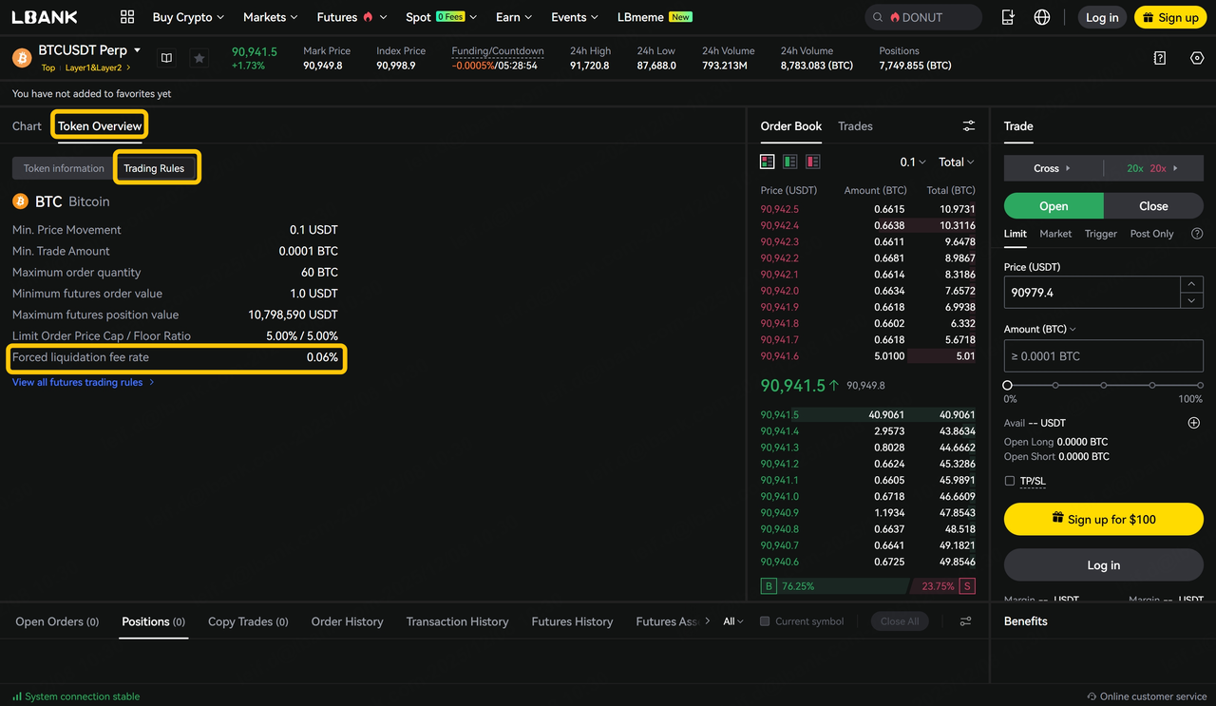Add BTCUSDT to favorites with star icon
This screenshot has height=706, width=1216.
tap(199, 58)
